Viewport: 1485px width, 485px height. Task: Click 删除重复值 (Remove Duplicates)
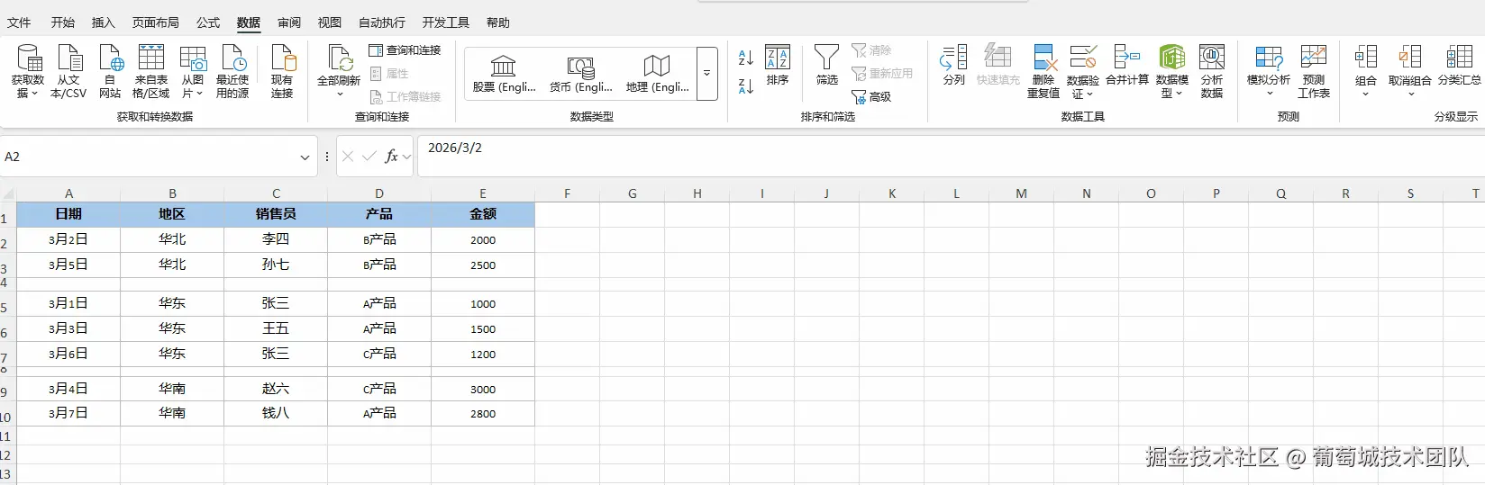coord(1043,71)
